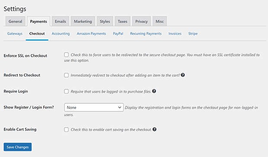Open the Invoices sub-section link

coord(175,33)
